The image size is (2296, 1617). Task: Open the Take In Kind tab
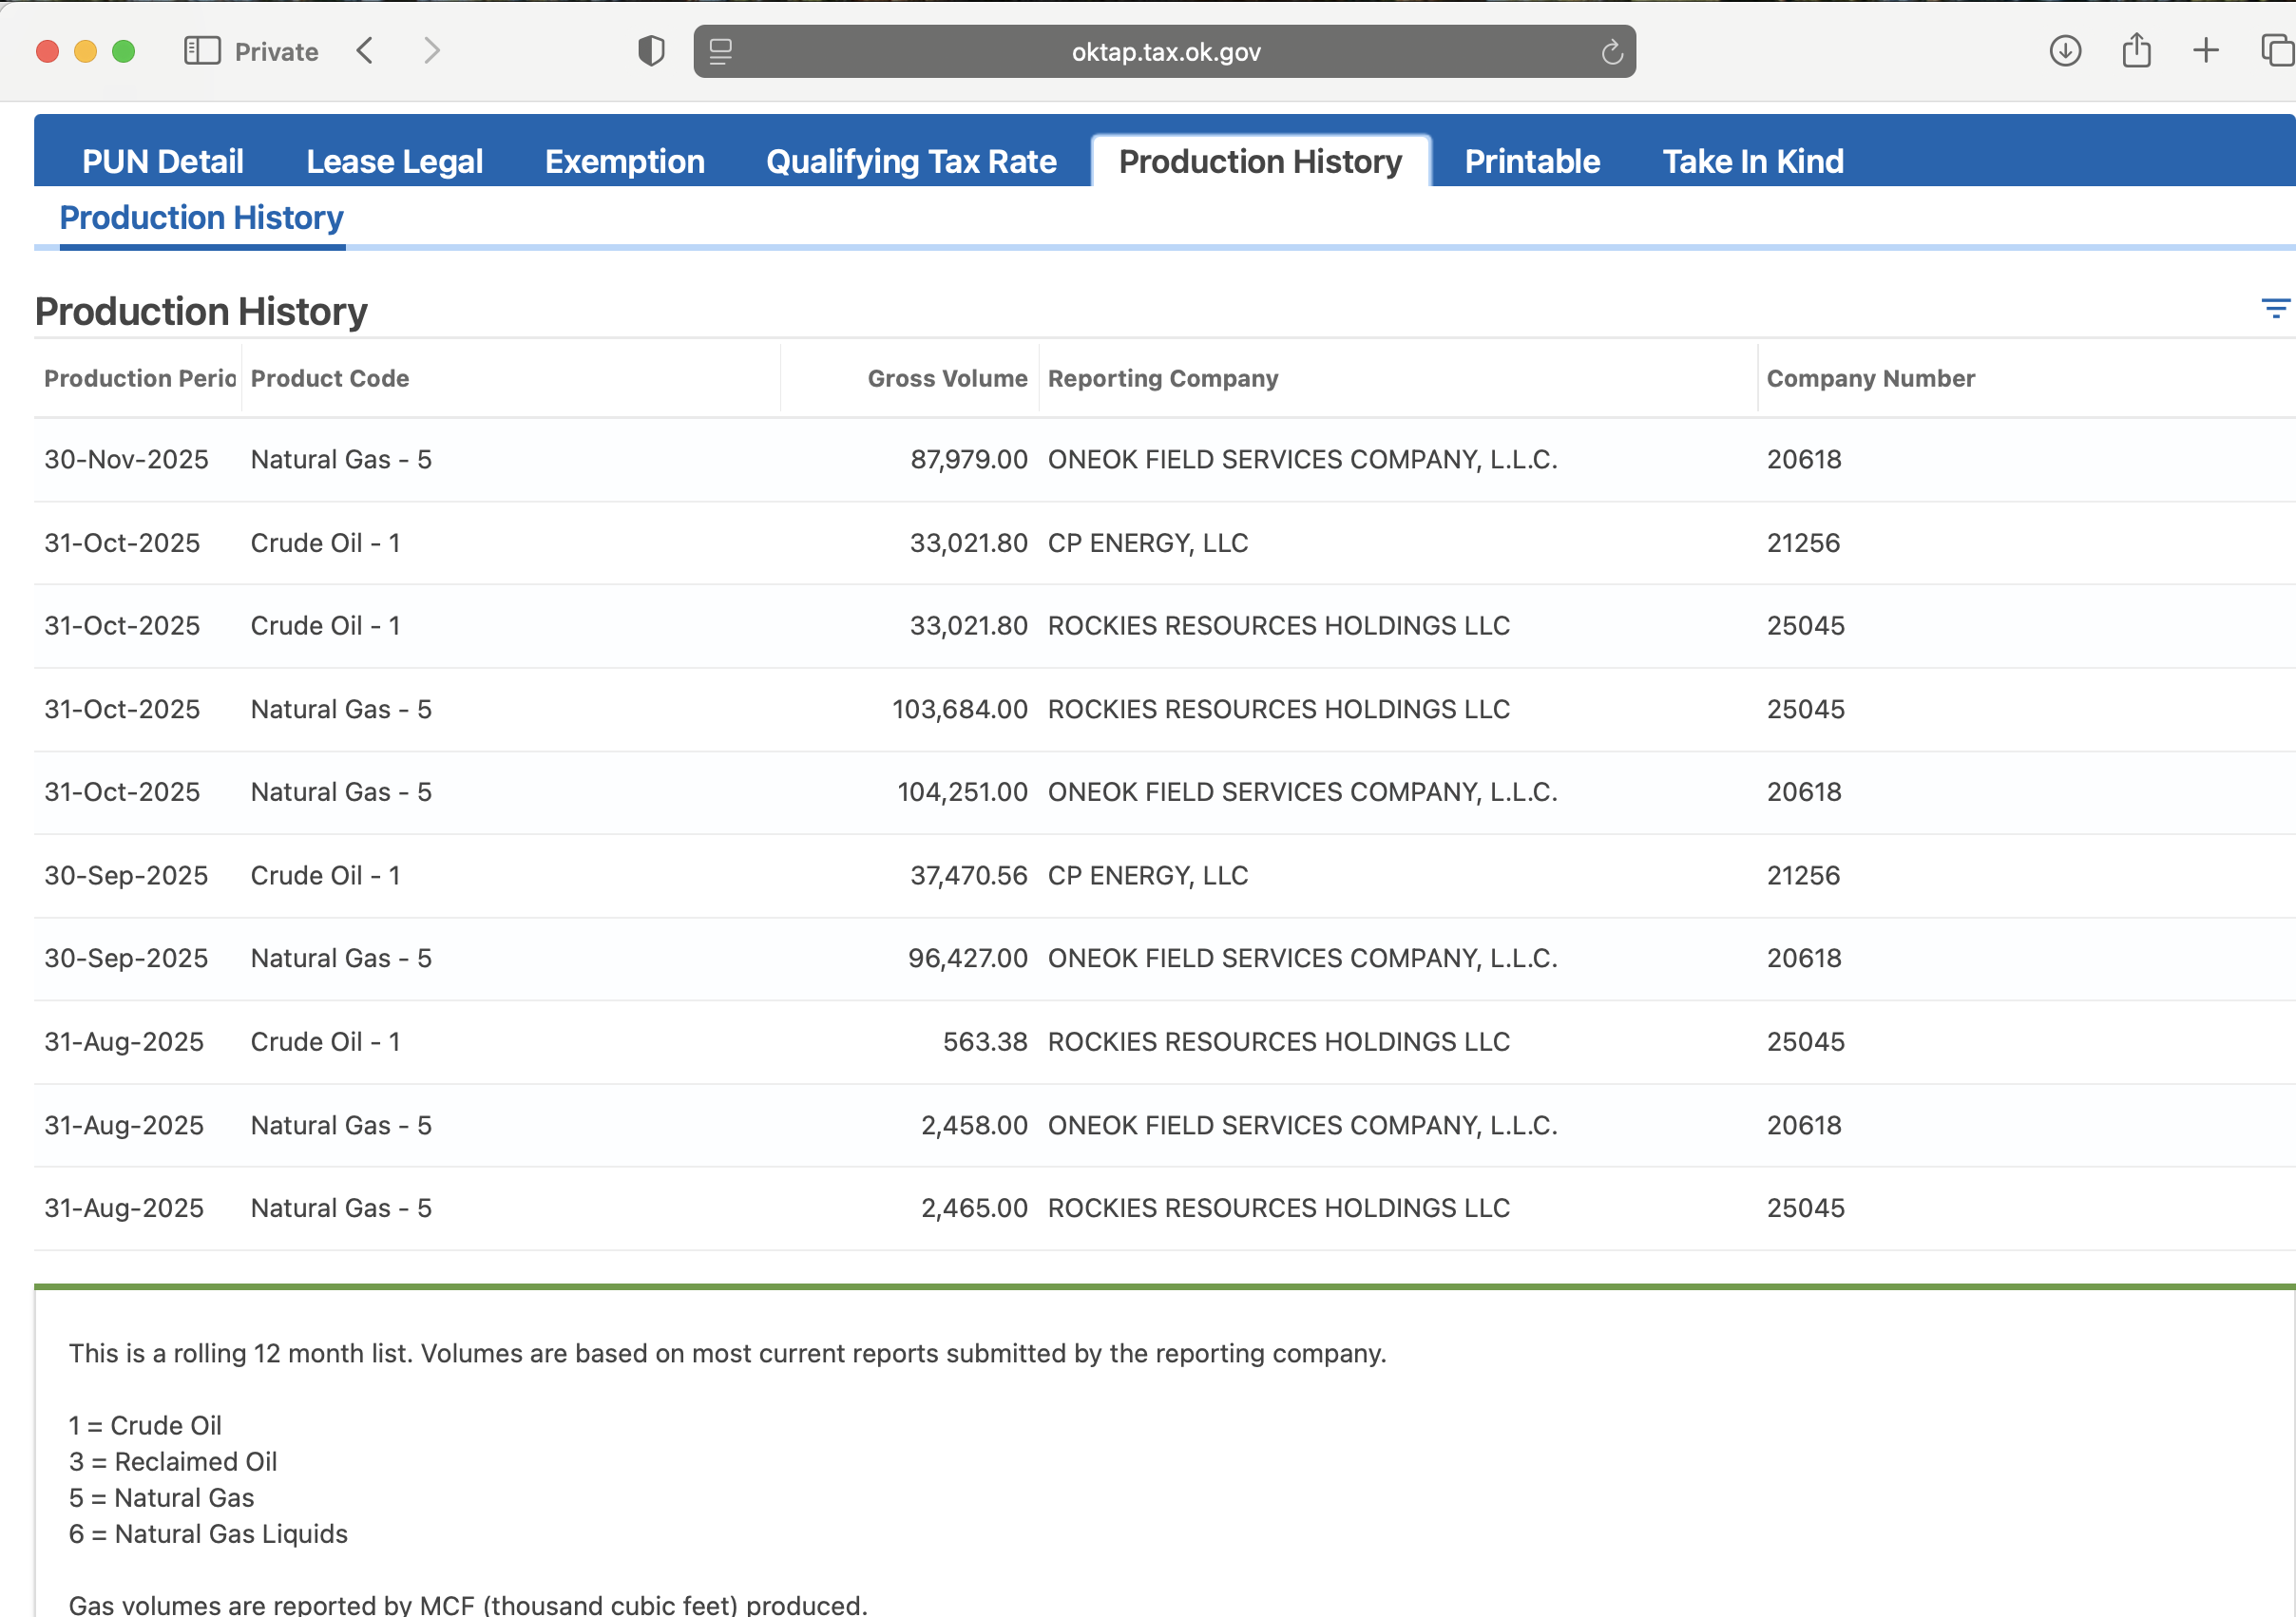coord(1753,161)
